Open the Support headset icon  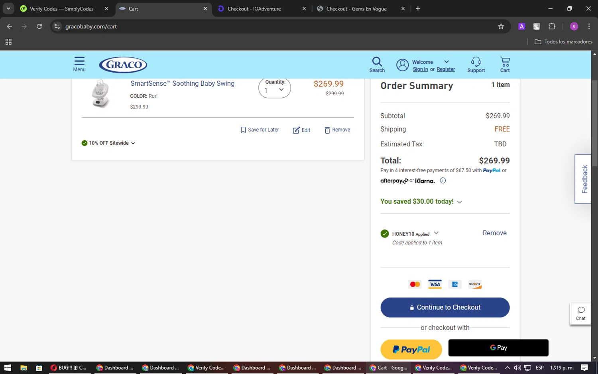(x=476, y=65)
